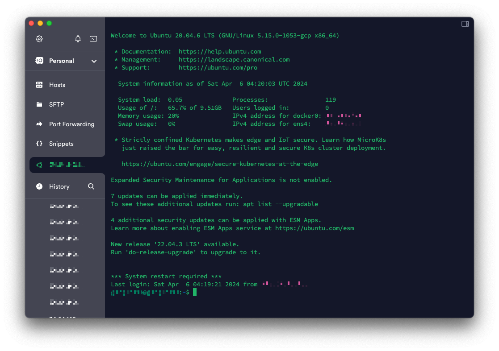Click 'apt list --upgradable' command text
The height and width of the screenshot is (351, 499).
[281, 204]
